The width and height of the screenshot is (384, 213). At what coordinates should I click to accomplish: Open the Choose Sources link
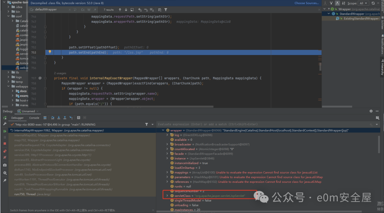(306, 3)
